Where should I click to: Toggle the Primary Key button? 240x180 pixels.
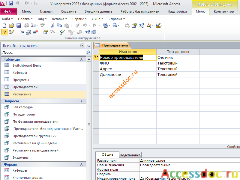[x=4, y=32]
